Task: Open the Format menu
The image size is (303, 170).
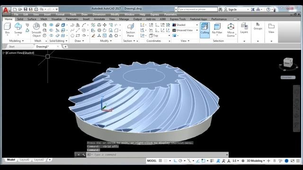Action: click(x=60, y=15)
